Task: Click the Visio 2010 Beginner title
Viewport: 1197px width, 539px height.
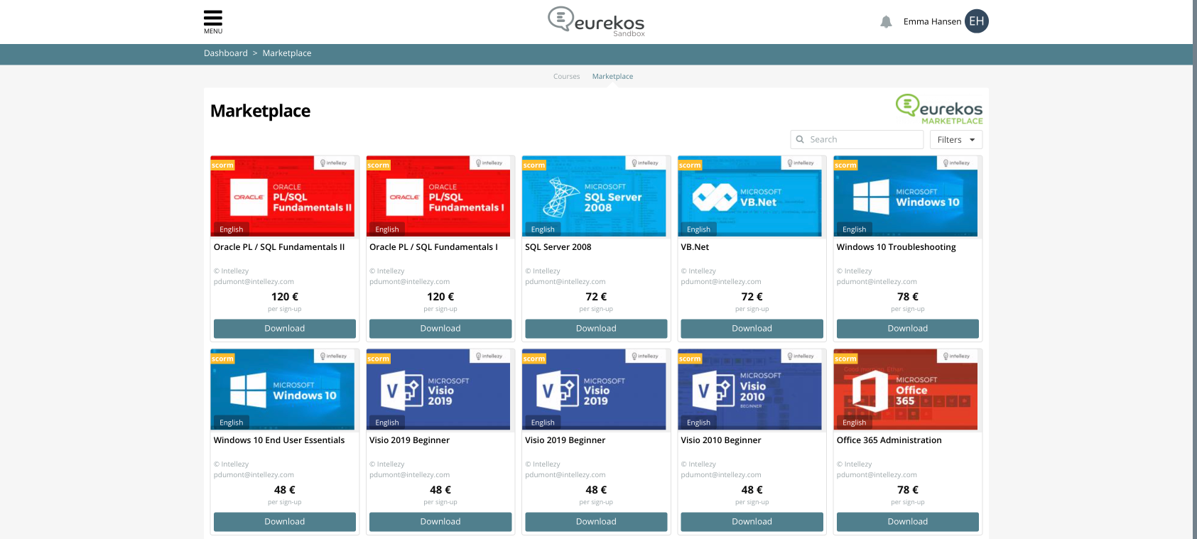Action: pos(721,440)
